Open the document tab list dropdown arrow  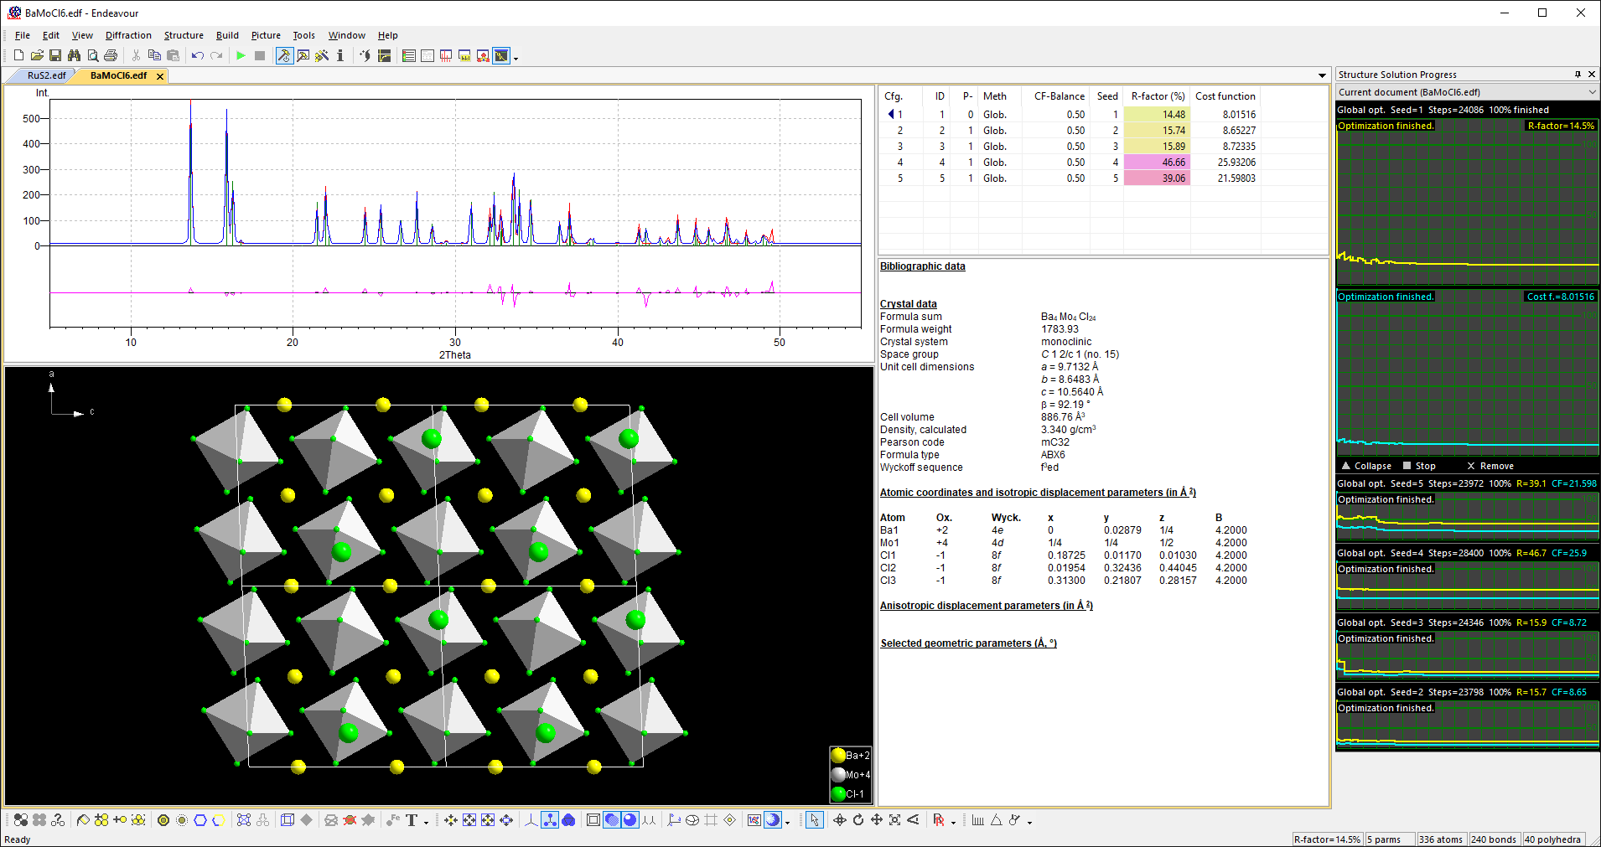pos(1322,75)
